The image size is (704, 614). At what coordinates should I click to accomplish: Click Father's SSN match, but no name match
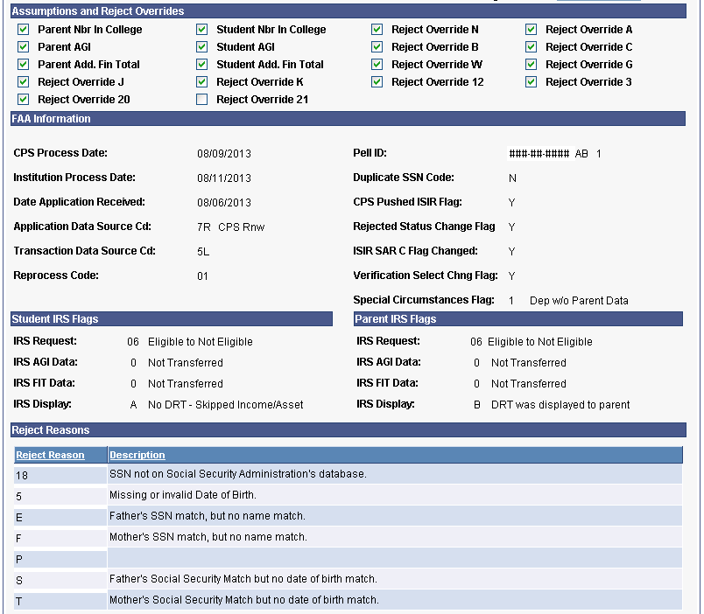pos(208,516)
